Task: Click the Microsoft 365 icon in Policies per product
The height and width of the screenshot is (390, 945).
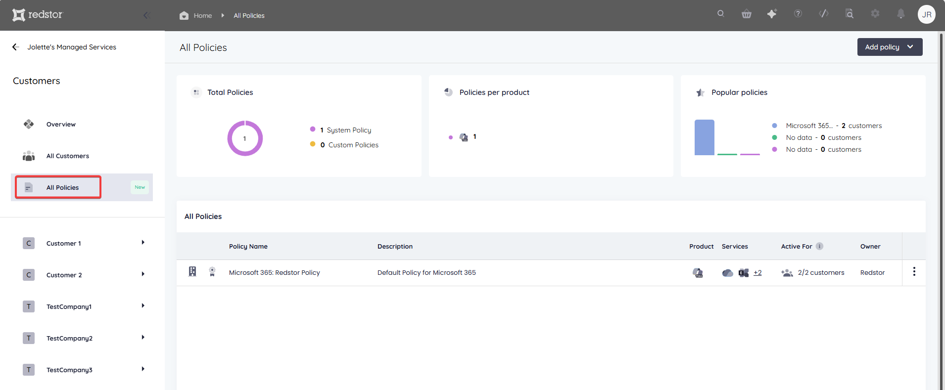Action: tap(464, 137)
